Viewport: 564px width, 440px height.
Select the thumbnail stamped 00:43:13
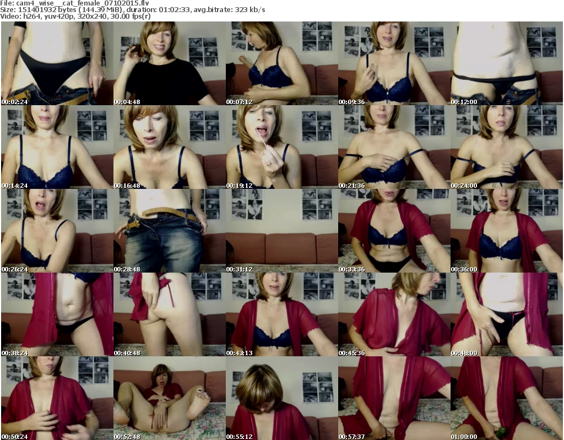tap(281, 314)
